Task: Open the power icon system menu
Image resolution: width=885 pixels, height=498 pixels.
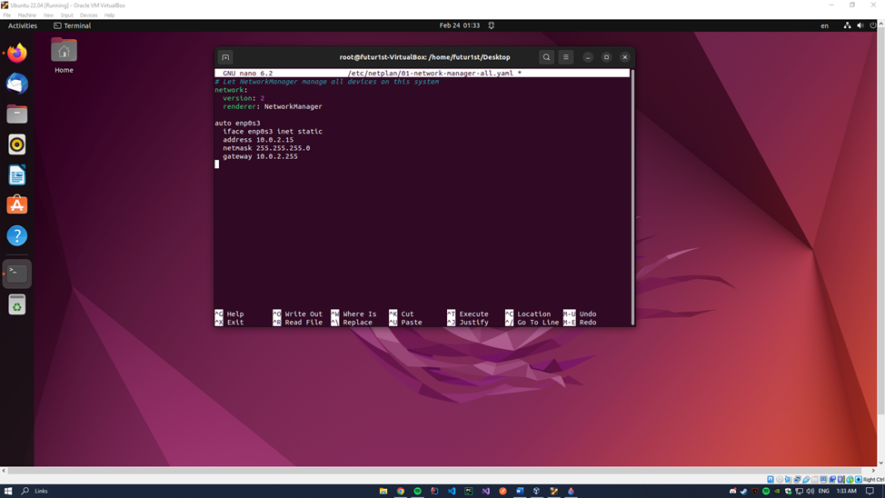Action: (873, 25)
